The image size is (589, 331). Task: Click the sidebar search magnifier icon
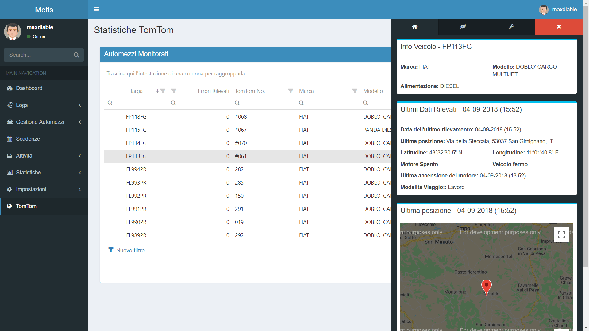pos(76,55)
